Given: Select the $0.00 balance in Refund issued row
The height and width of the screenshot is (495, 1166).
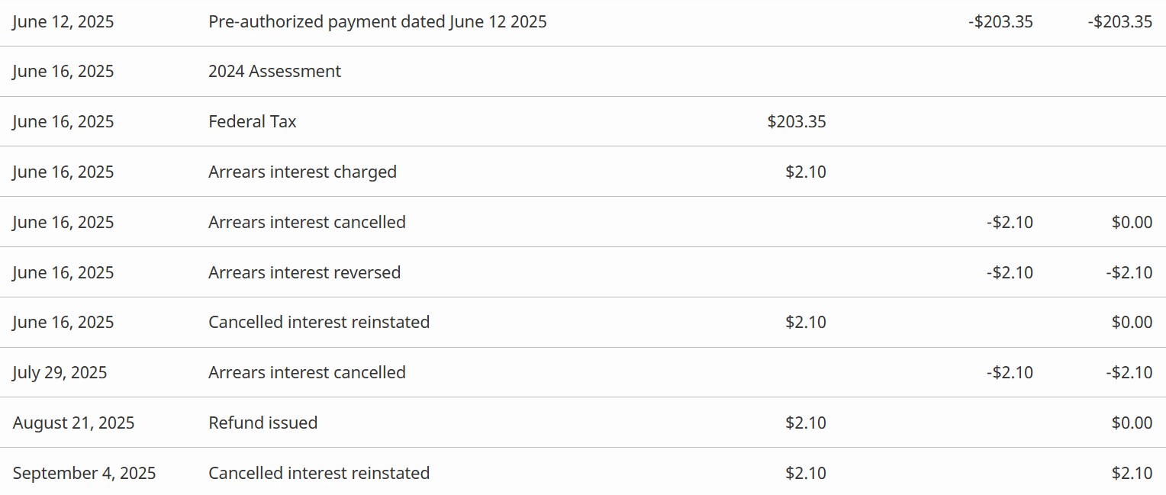Looking at the screenshot, I should click(1132, 423).
